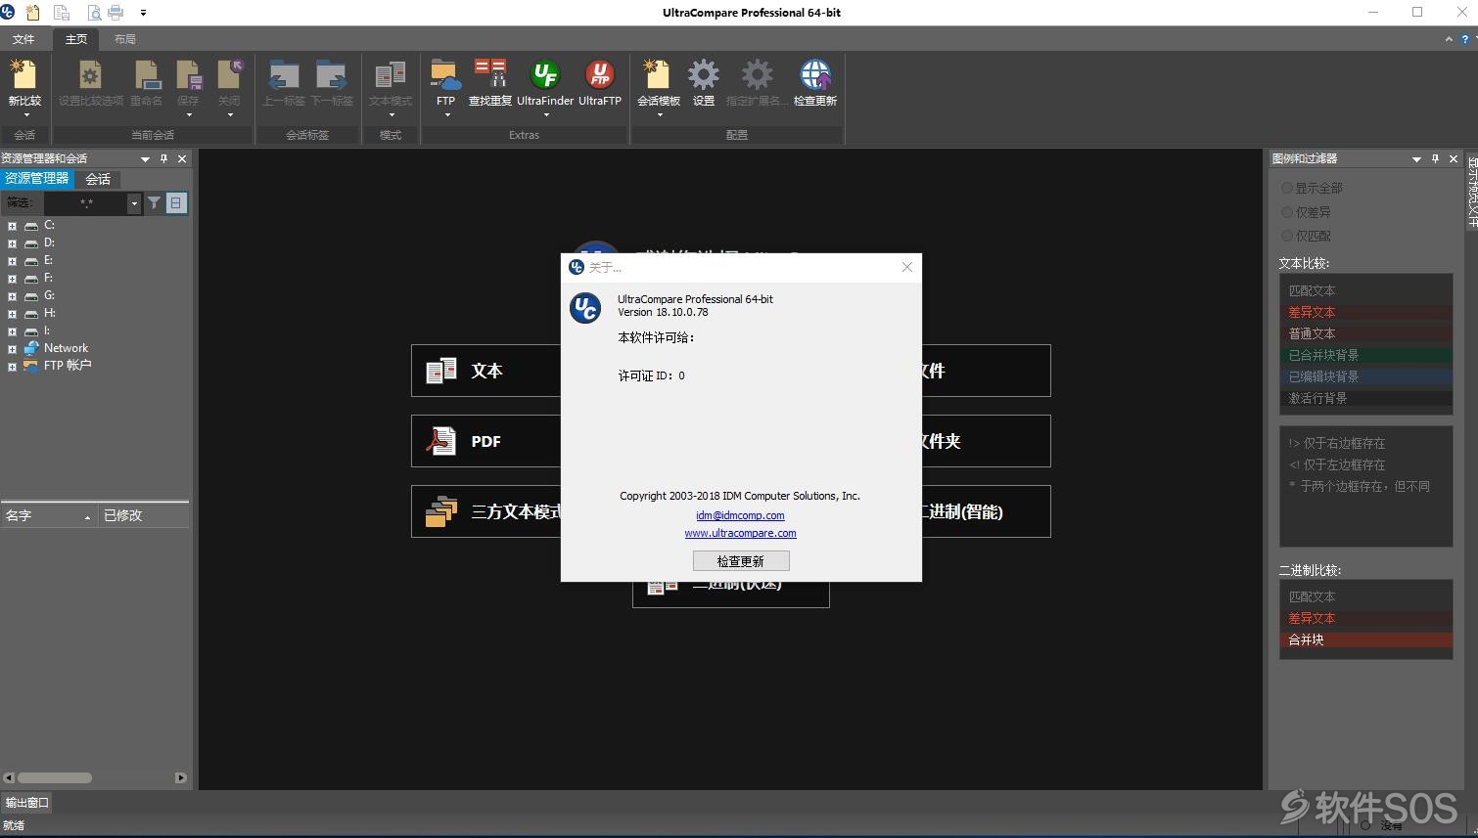The image size is (1478, 838).
Task: Go to next tab (下一标签)
Action: [332, 83]
